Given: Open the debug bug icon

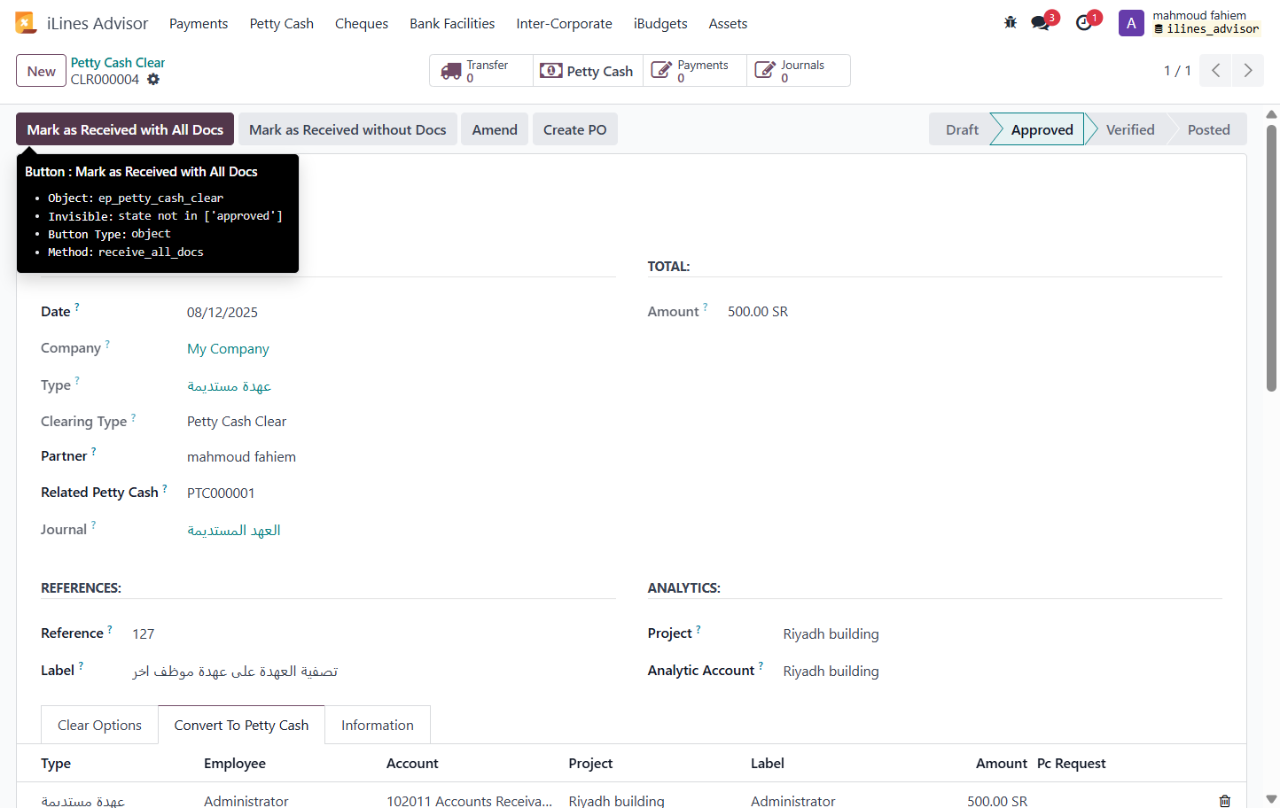Looking at the screenshot, I should click(x=1011, y=23).
